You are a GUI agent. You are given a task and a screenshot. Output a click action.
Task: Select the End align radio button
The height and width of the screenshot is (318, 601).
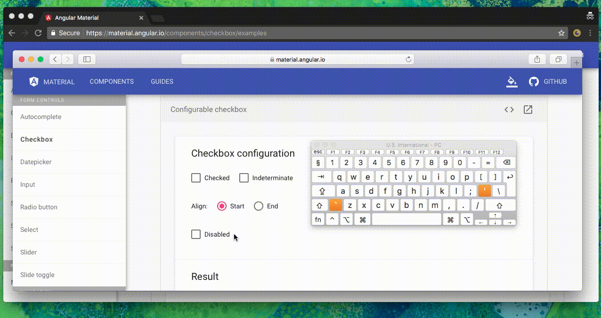point(258,206)
